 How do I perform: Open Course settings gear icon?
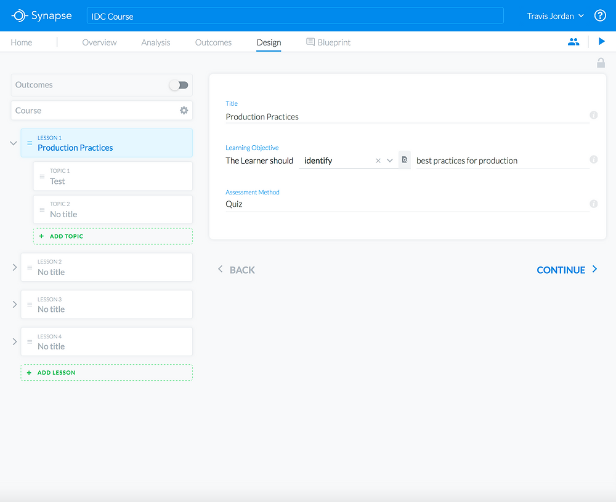184,110
